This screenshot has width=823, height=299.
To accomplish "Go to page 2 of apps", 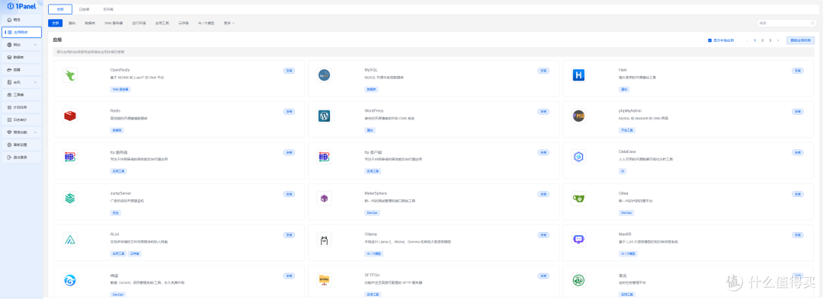I will 762,40.
